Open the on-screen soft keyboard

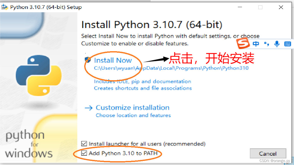[288, 44]
